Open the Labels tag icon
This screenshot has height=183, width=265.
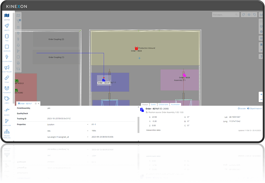[7, 99]
